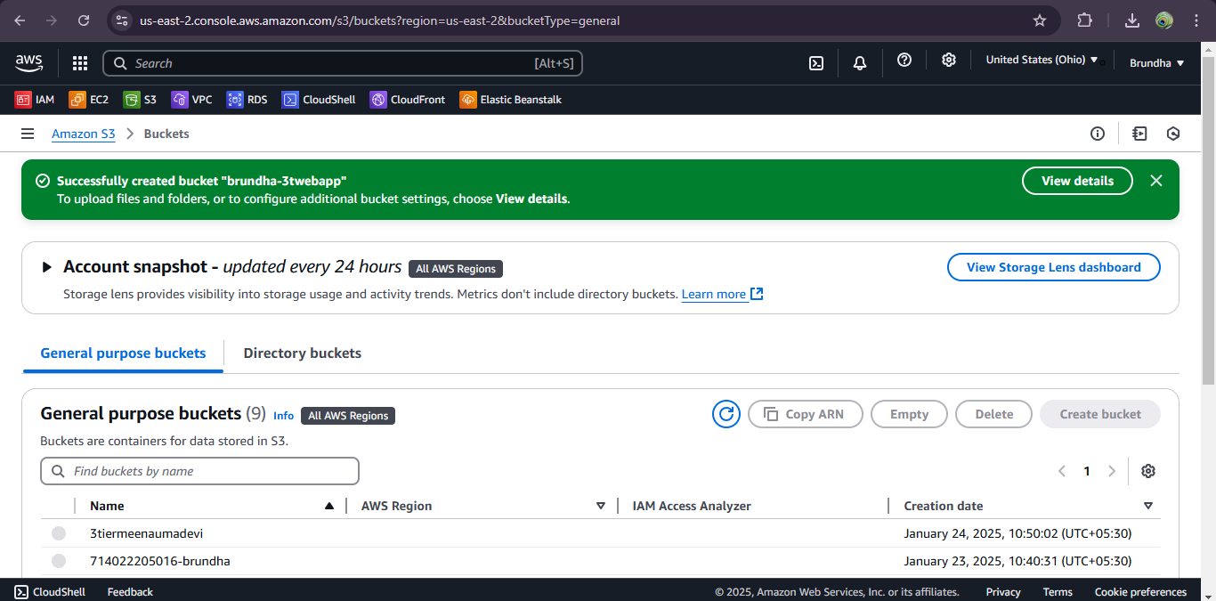The height and width of the screenshot is (601, 1216).
Task: Click page number 1 in pagination
Action: [1087, 471]
